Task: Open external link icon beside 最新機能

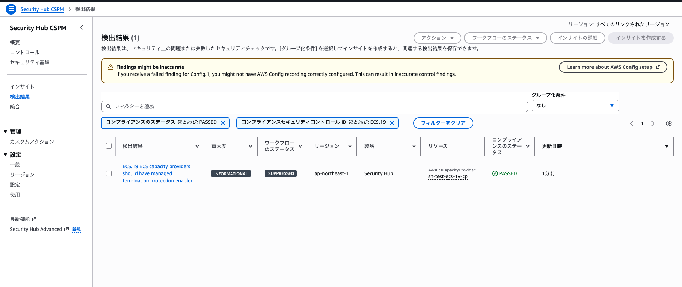Action: tap(34, 219)
